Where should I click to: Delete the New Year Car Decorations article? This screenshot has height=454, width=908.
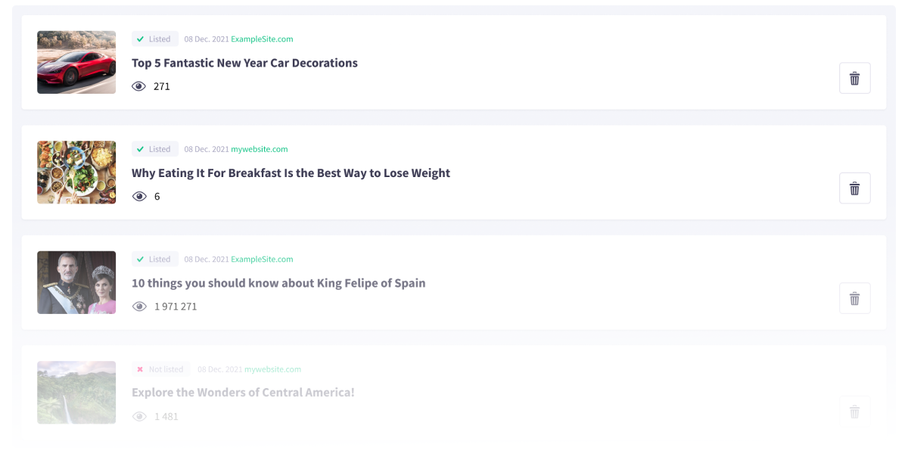[855, 78]
